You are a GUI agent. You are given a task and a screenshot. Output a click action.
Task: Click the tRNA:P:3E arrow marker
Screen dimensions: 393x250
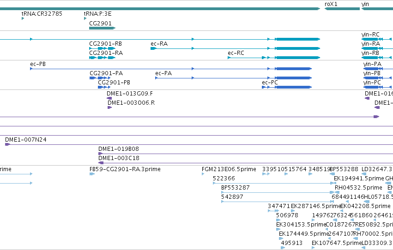(85, 18)
